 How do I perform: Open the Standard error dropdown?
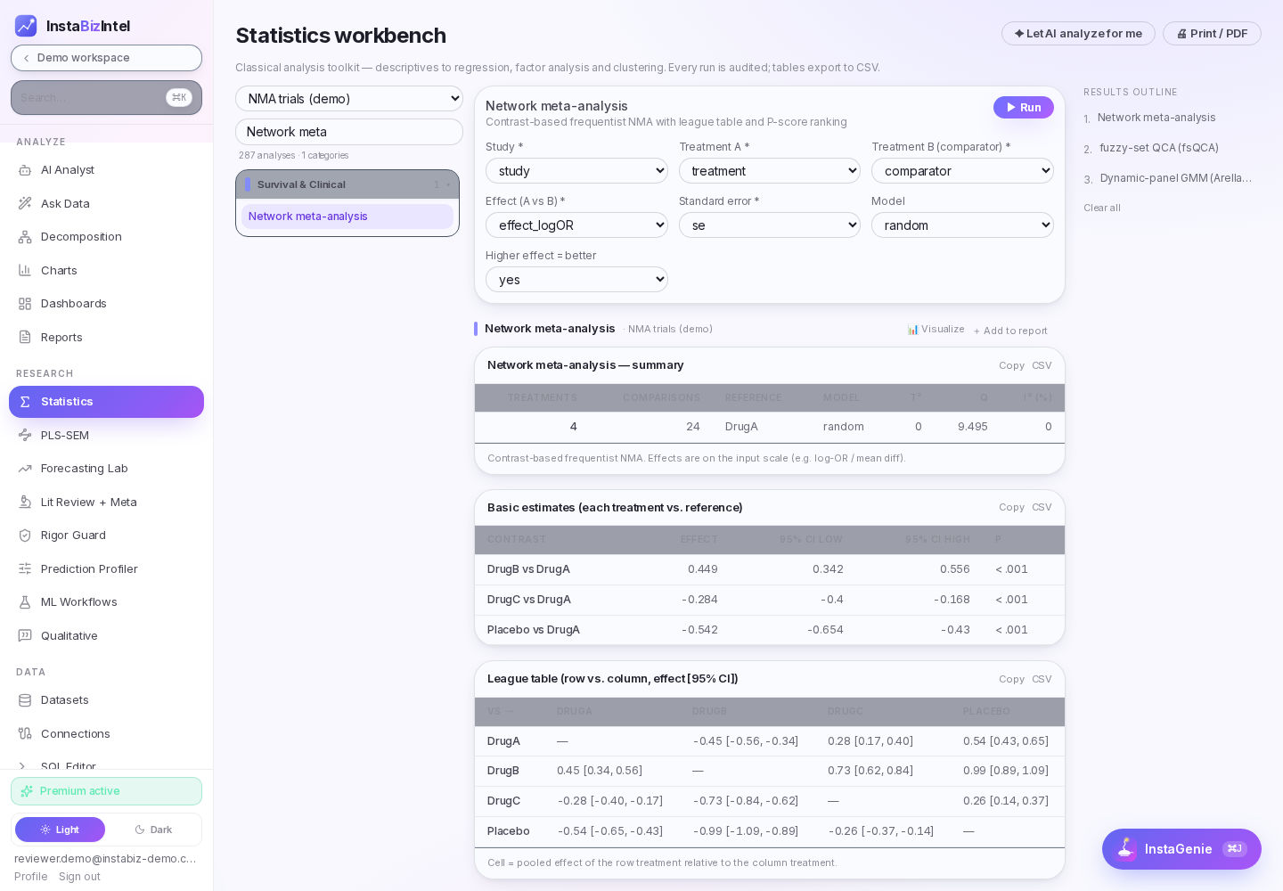click(x=770, y=225)
